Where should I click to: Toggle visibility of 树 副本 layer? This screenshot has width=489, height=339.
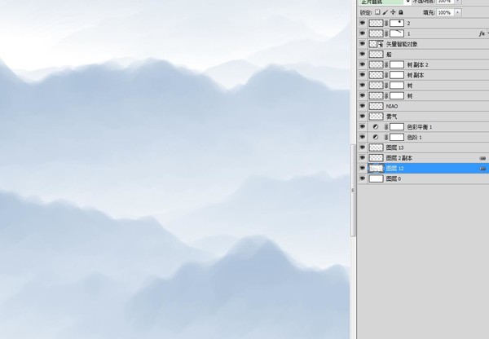(x=362, y=75)
